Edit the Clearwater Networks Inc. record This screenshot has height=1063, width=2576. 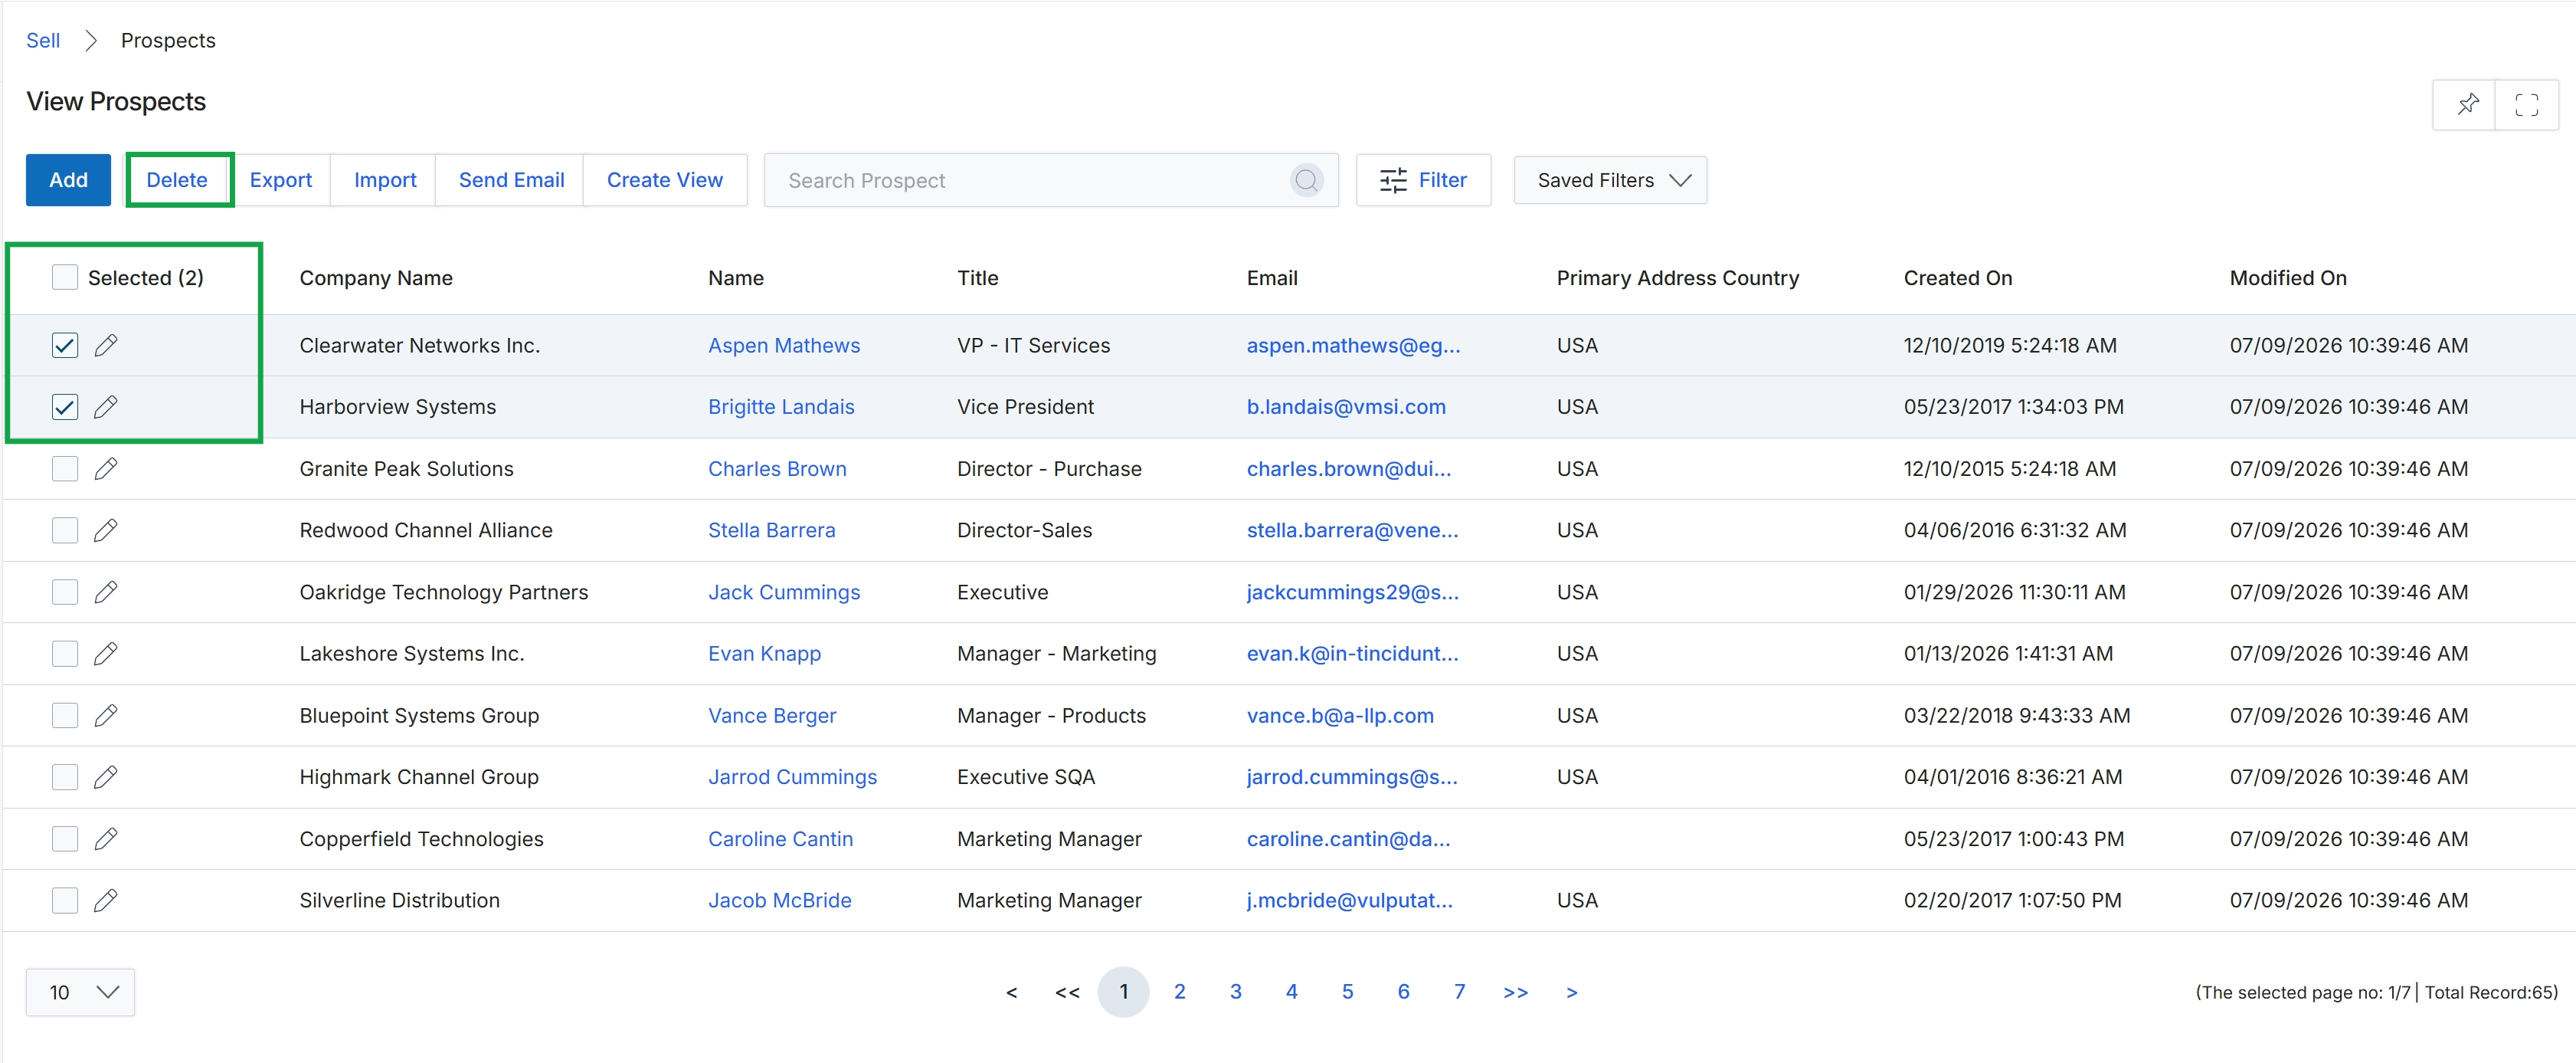pyautogui.click(x=106, y=346)
